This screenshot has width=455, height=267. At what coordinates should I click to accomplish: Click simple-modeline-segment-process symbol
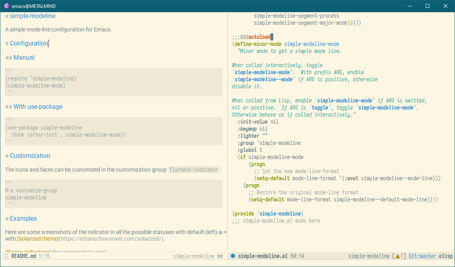(296, 16)
